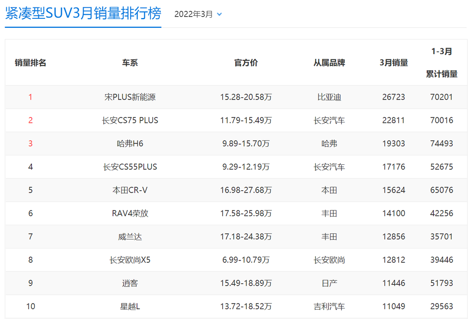Viewport: 471px width, 319px height.
Task: Click the cumulative sales value 70201
Action: [x=442, y=97]
